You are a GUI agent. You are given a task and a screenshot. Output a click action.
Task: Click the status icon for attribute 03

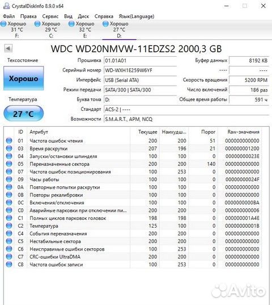click(9, 148)
